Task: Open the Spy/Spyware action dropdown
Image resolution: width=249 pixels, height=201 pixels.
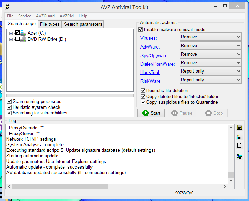Action: (x=211, y=54)
